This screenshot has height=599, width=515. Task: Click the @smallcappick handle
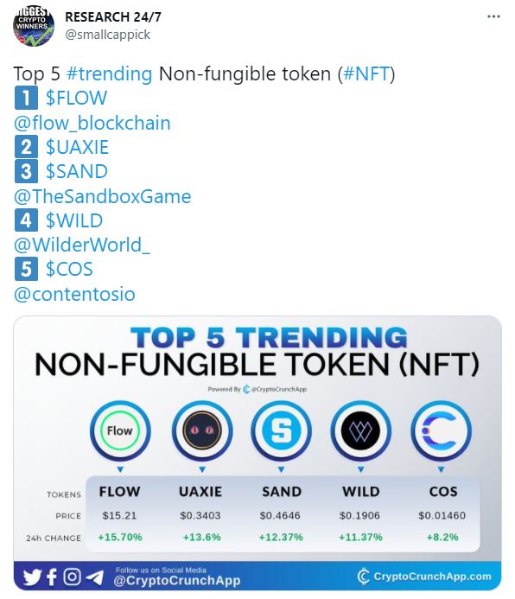pos(108,35)
